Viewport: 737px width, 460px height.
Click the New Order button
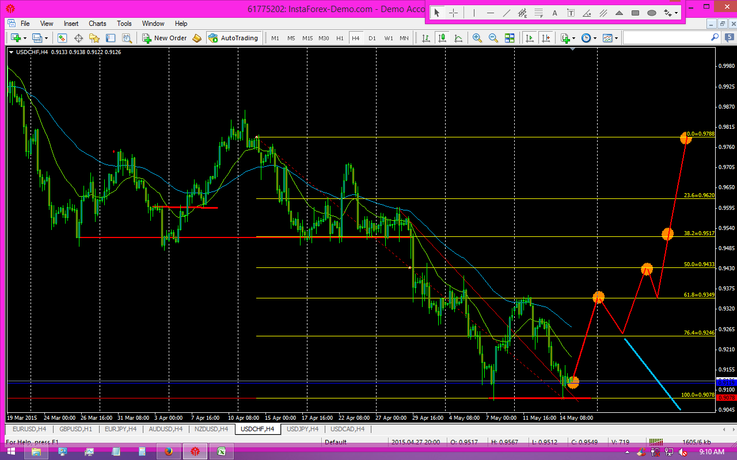coord(167,37)
